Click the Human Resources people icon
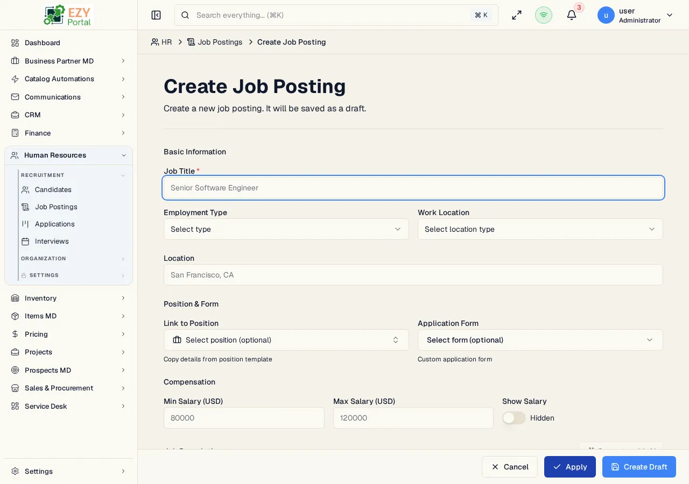The width and height of the screenshot is (689, 484). point(15,155)
